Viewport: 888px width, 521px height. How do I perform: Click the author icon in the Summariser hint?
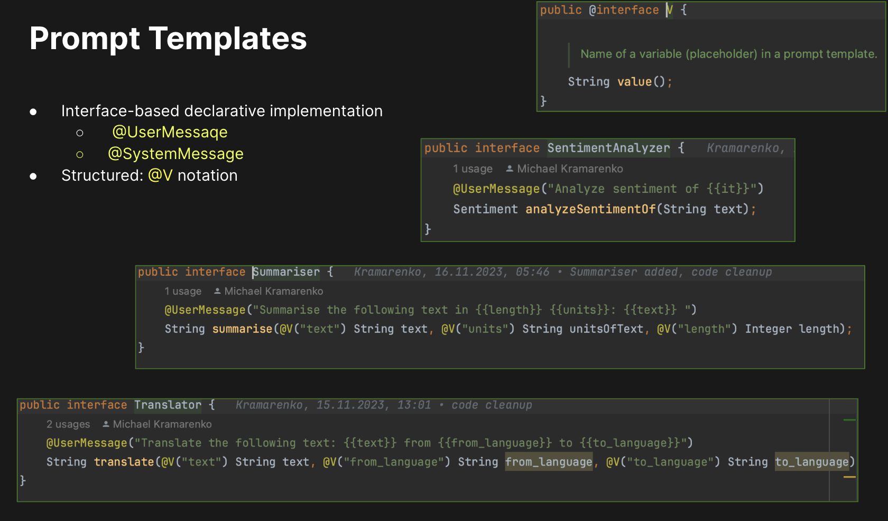(x=217, y=291)
